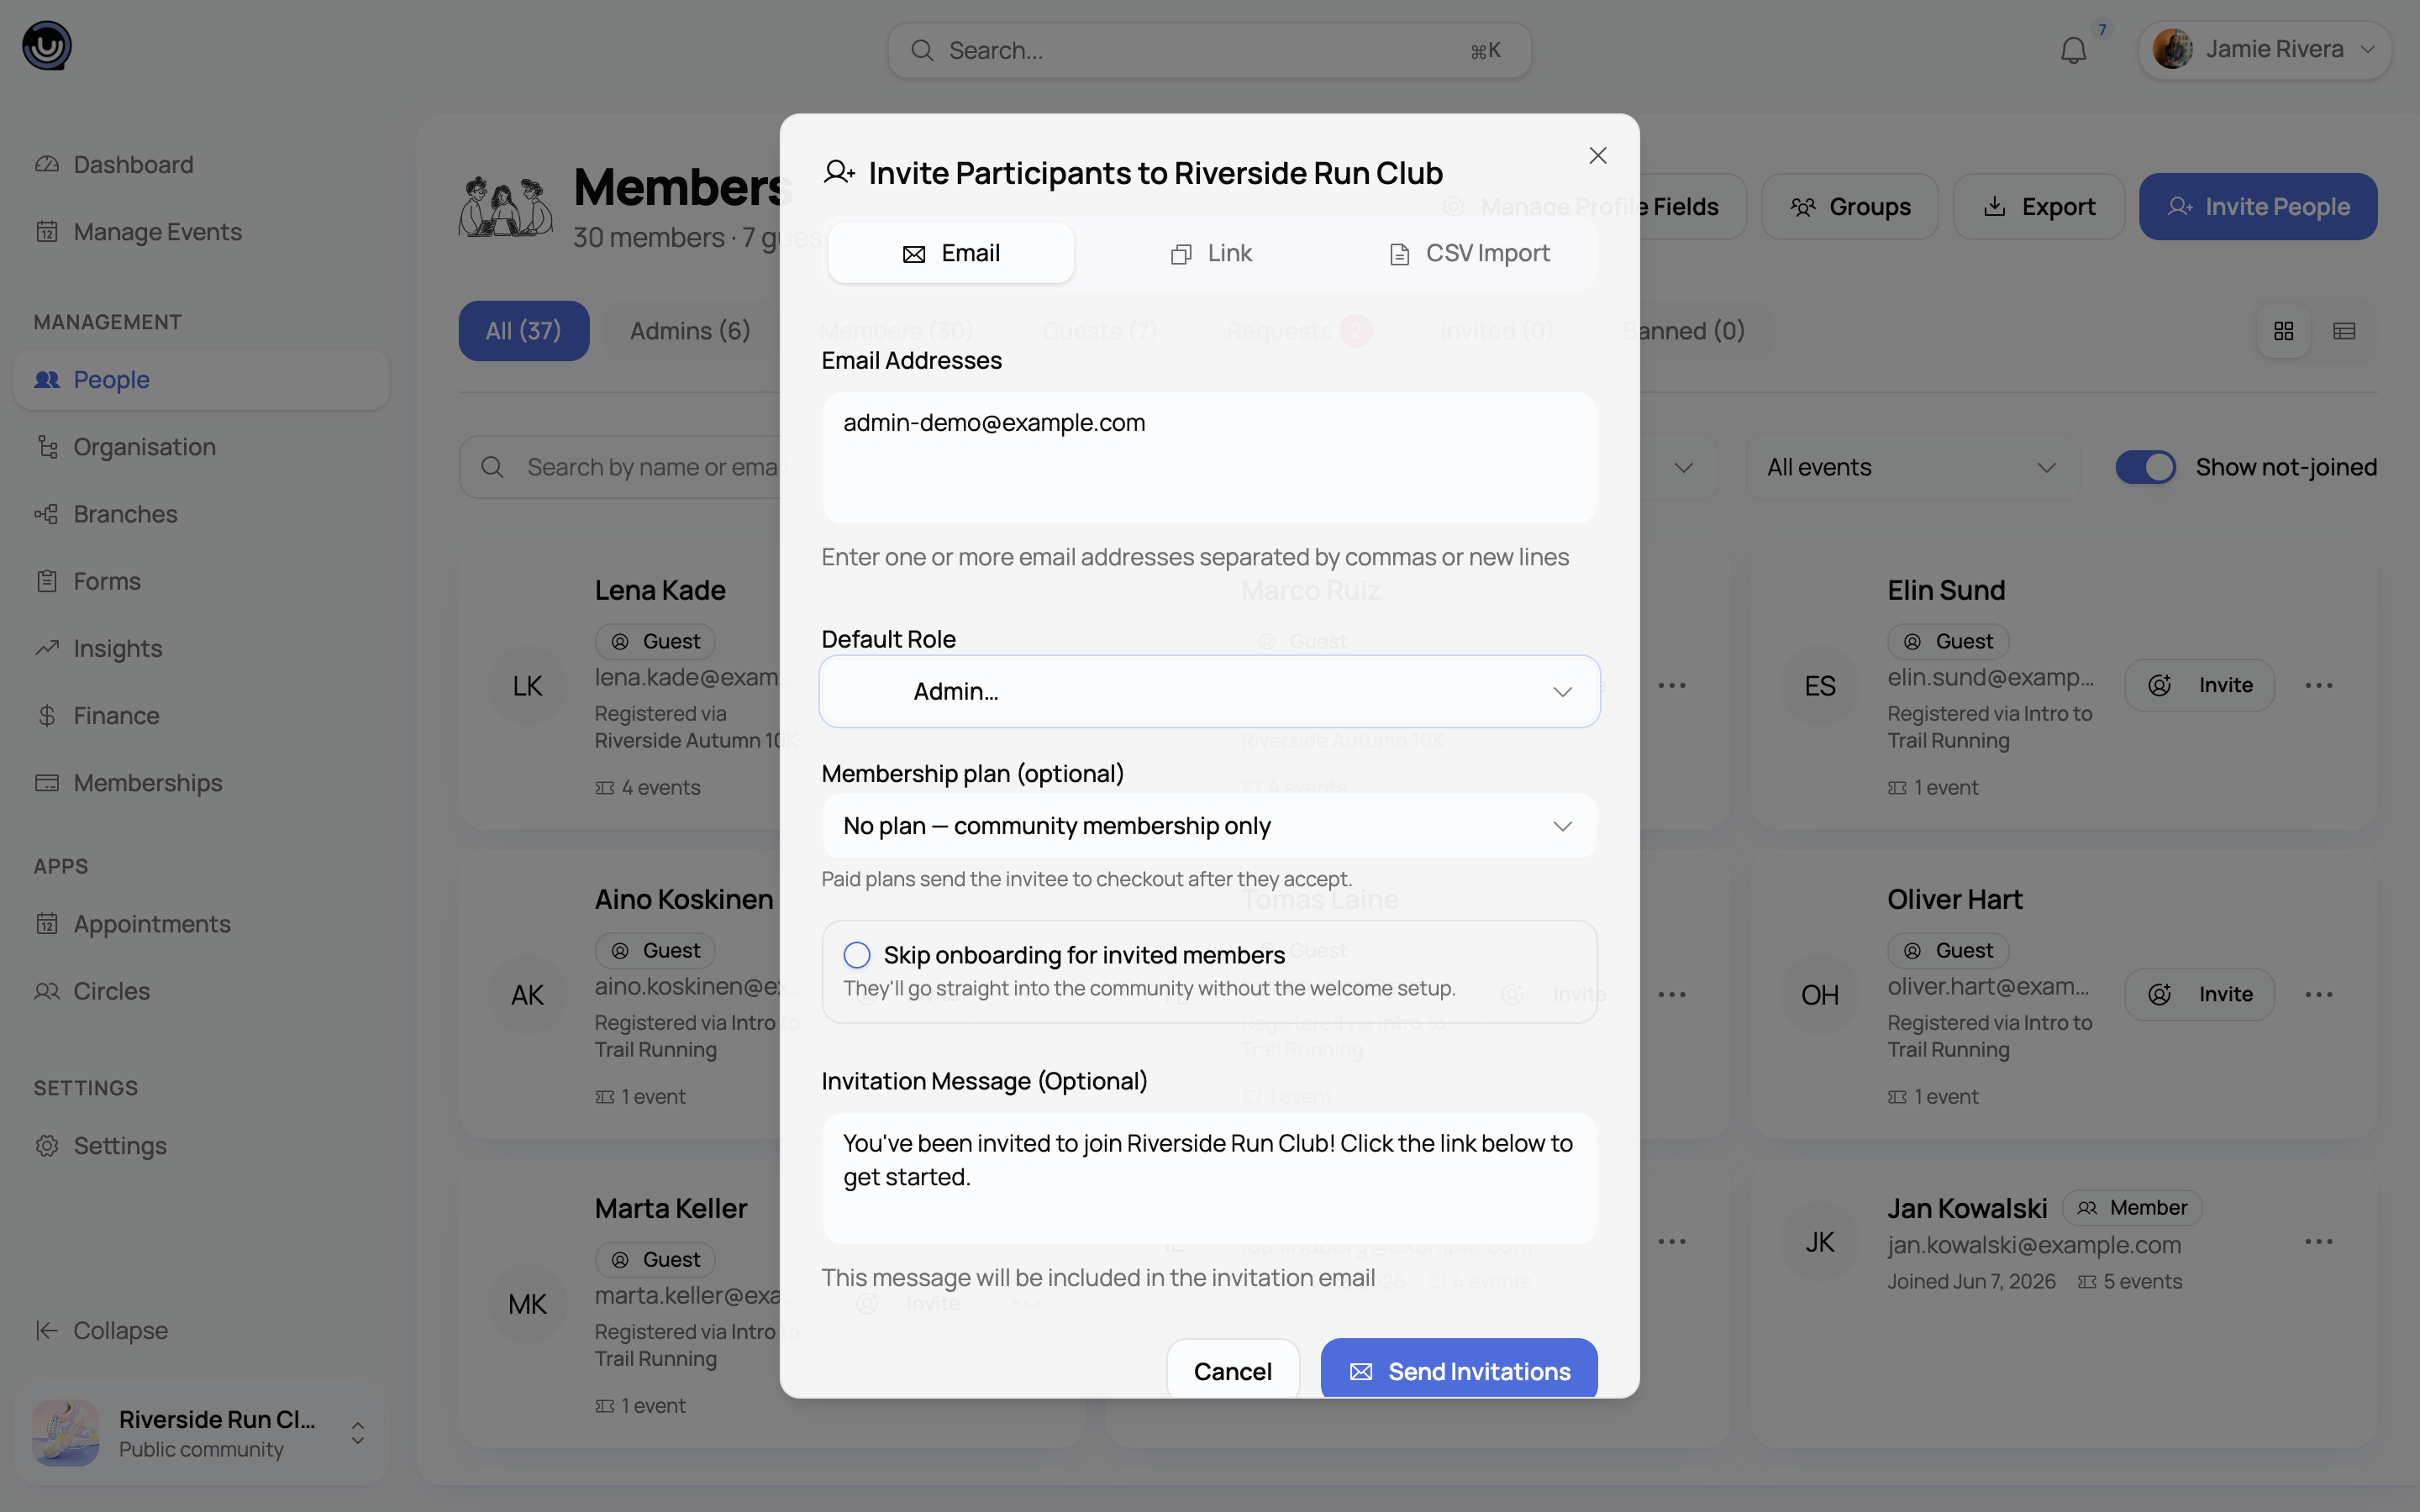Switch to the Link invite tab

(x=1210, y=253)
